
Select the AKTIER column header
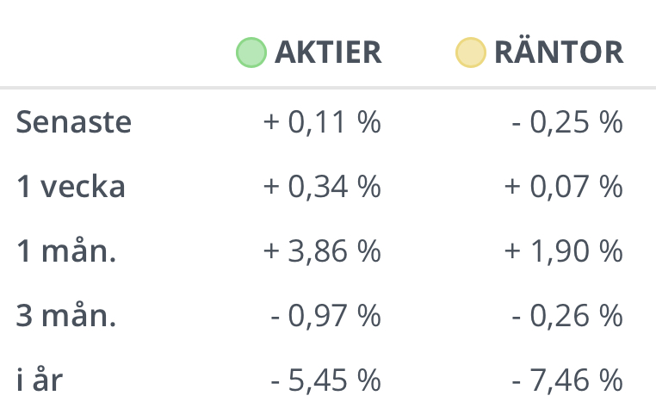coord(328,53)
